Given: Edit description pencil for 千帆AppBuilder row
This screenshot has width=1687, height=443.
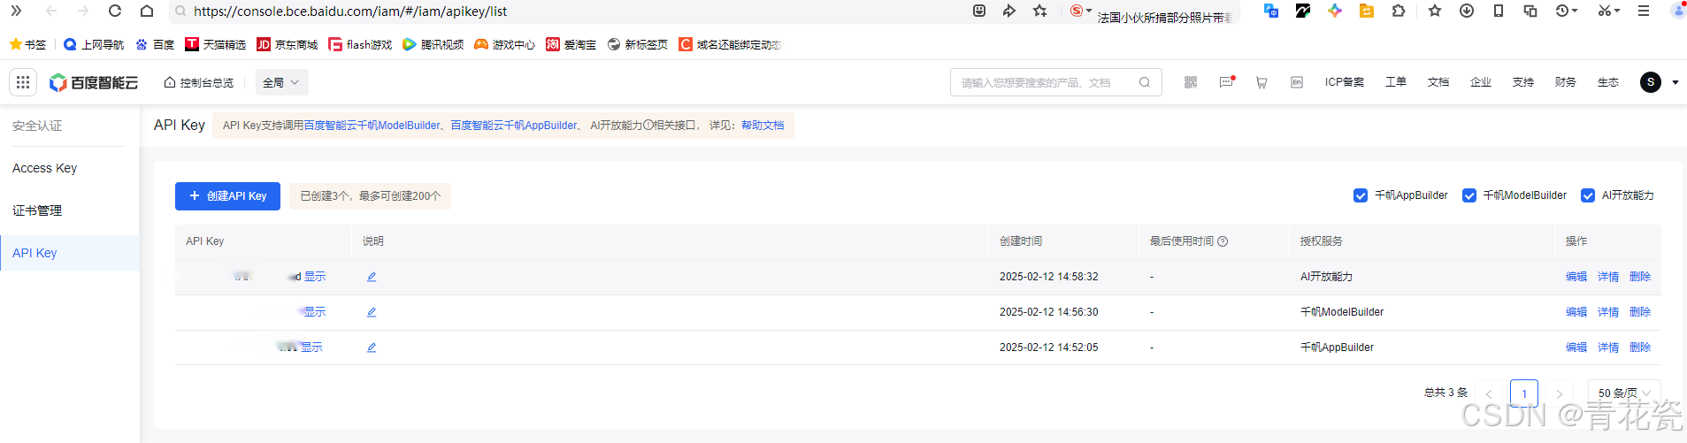Looking at the screenshot, I should 372,348.
